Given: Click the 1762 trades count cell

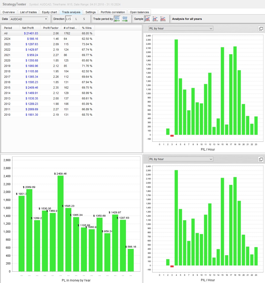Looking at the screenshot, I should coord(67,33).
